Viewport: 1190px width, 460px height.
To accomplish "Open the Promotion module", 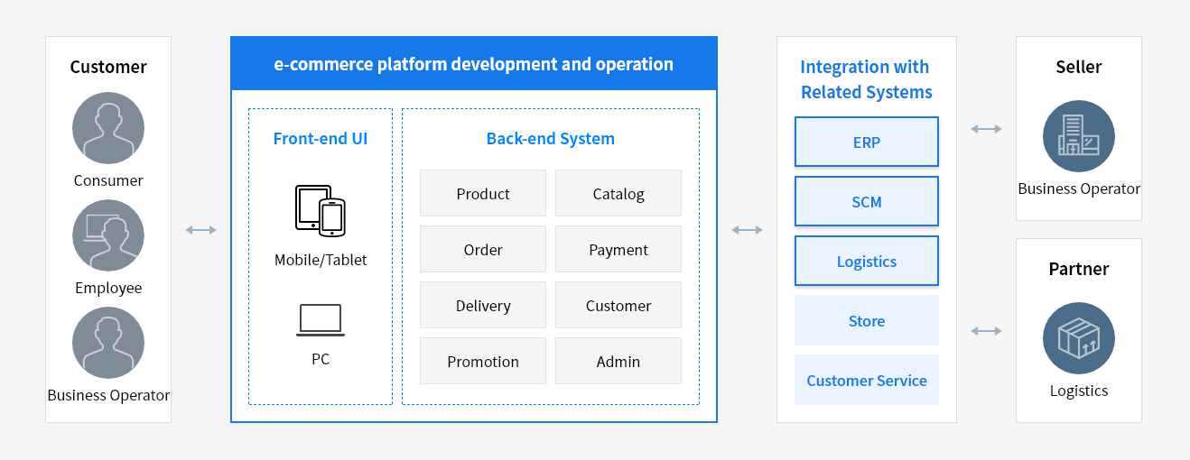I will 483,361.
